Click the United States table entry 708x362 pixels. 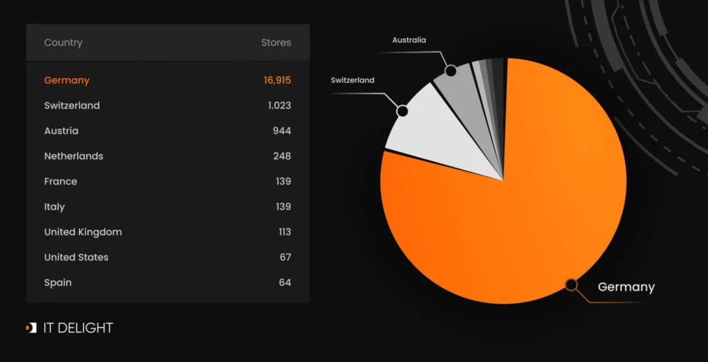pos(76,257)
